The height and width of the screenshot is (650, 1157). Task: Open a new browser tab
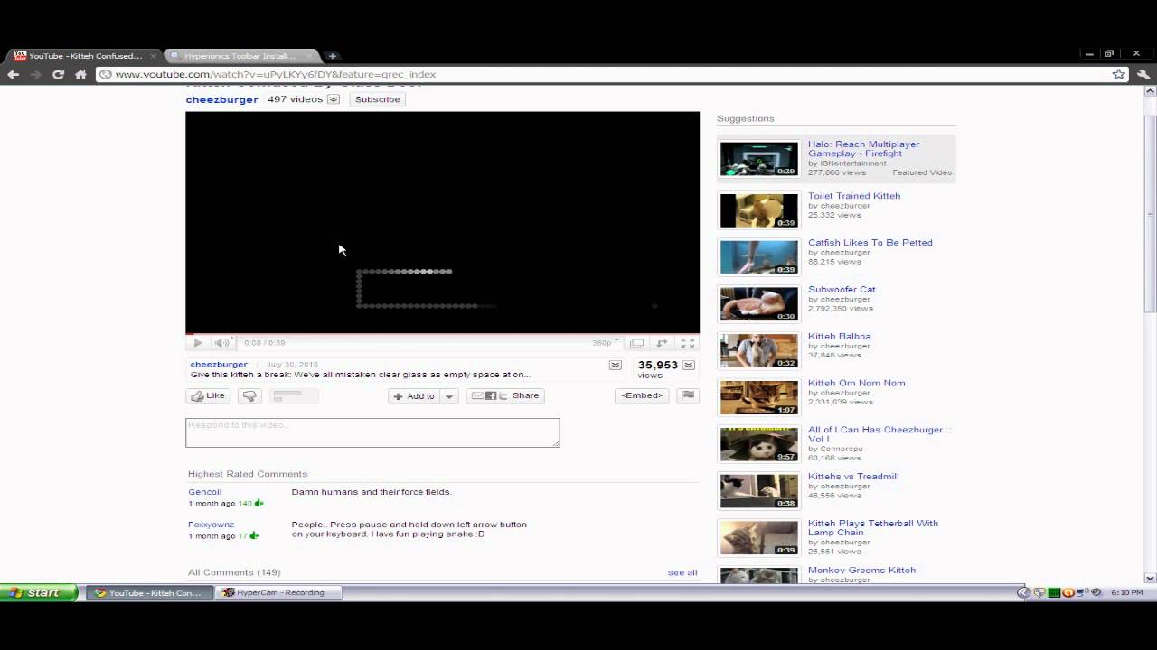click(332, 56)
